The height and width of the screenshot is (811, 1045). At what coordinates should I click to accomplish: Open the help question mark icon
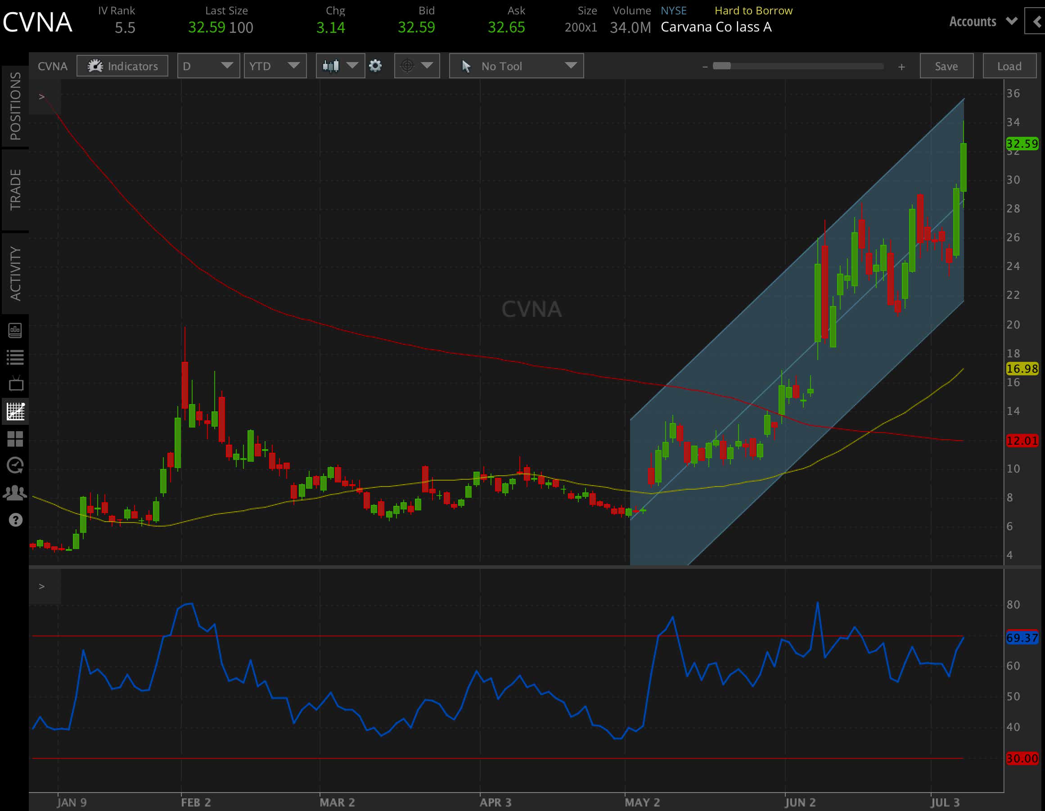15,520
